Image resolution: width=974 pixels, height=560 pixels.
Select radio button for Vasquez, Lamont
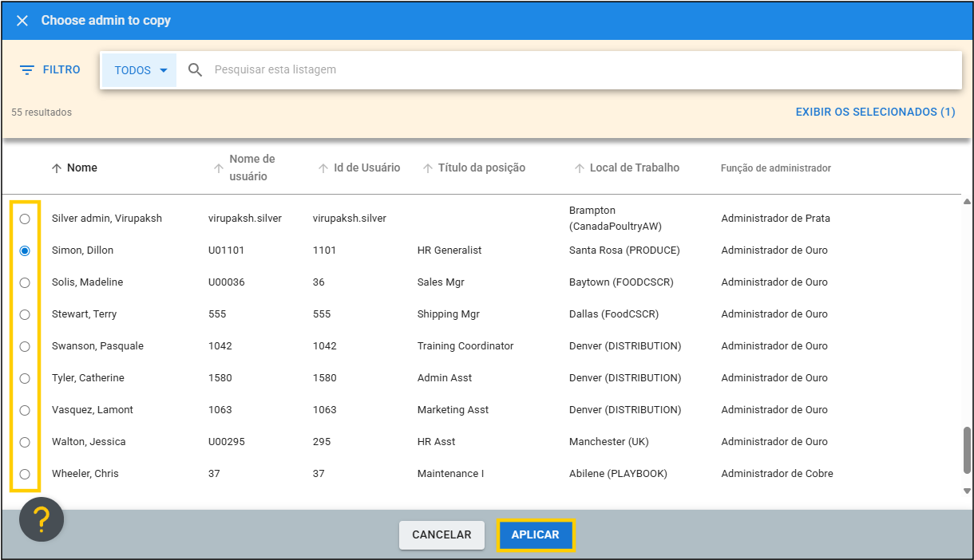coord(25,410)
